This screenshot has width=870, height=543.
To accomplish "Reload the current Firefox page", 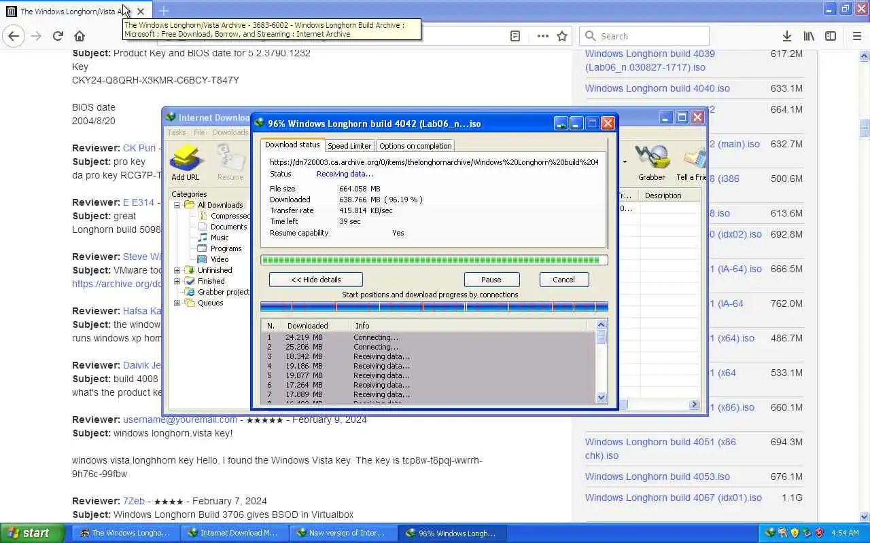I will pos(58,36).
